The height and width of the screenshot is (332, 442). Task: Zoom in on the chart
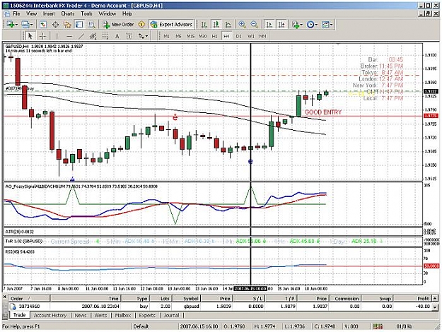[242, 25]
